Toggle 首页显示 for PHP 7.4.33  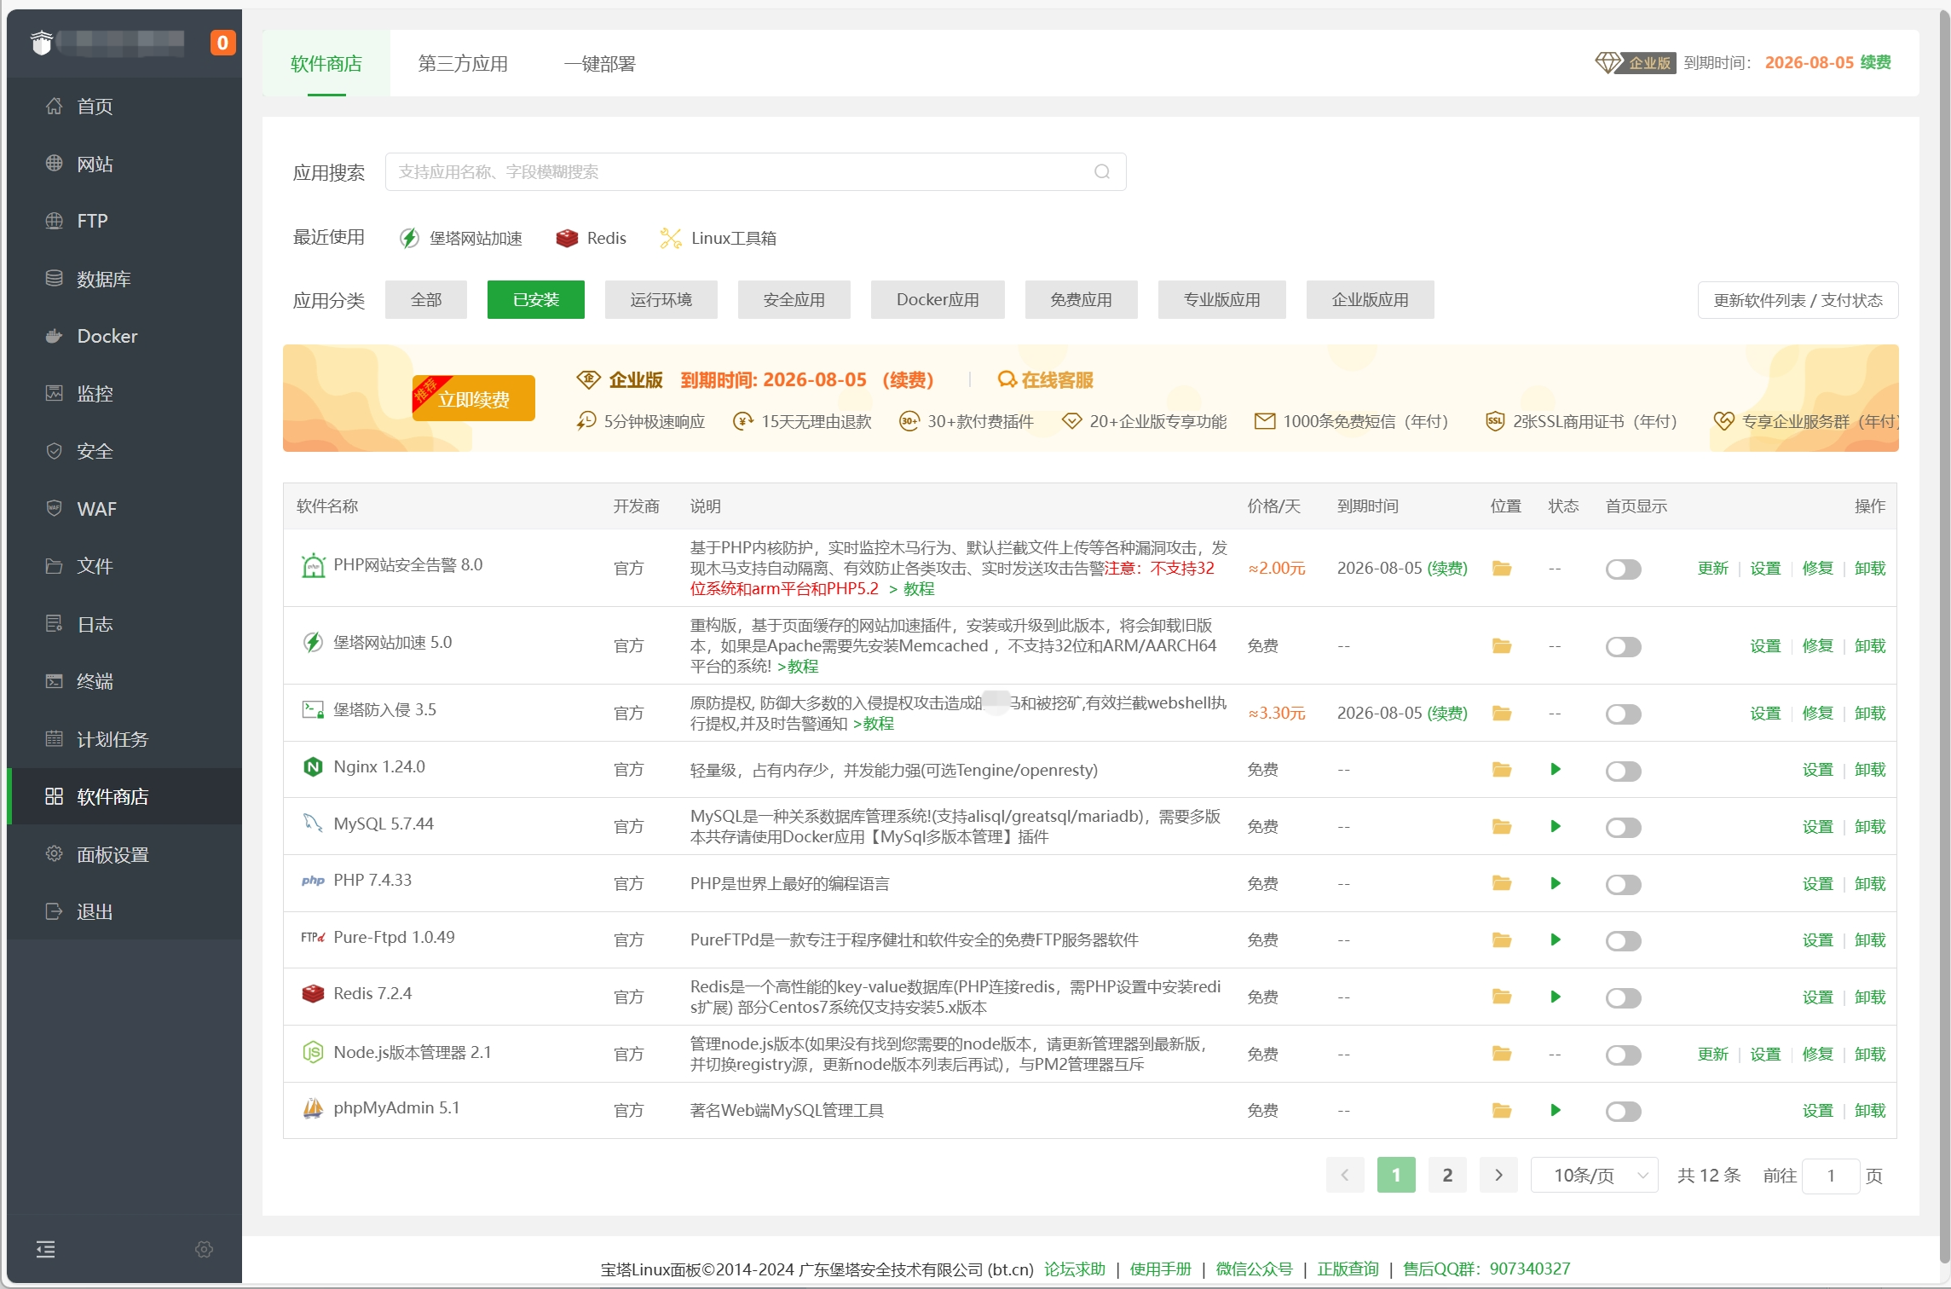tap(1623, 884)
